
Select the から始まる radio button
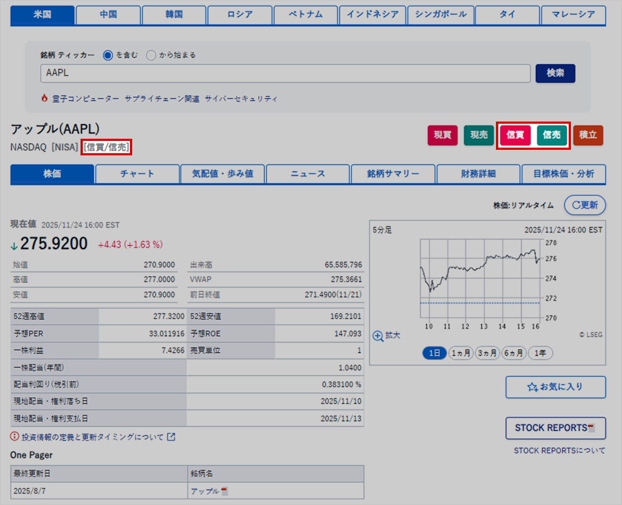pyautogui.click(x=151, y=55)
